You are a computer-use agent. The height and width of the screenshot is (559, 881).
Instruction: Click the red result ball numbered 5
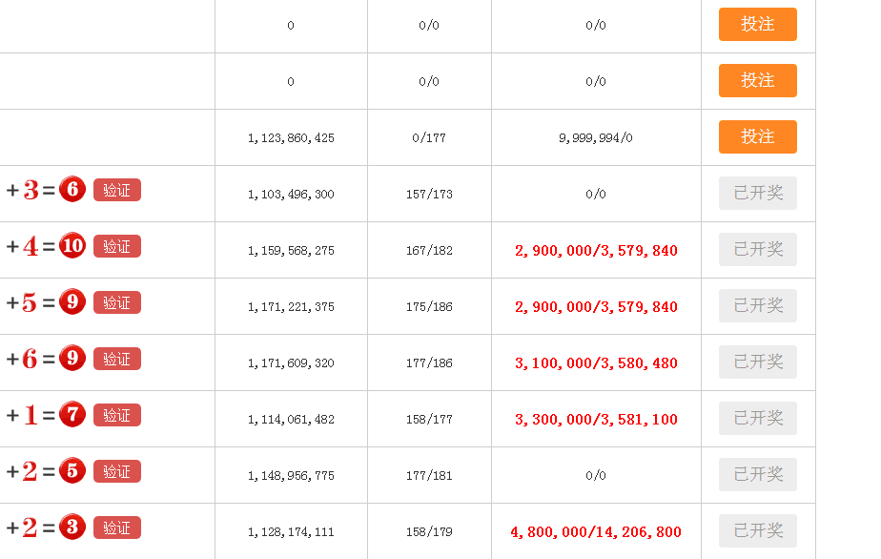72,470
